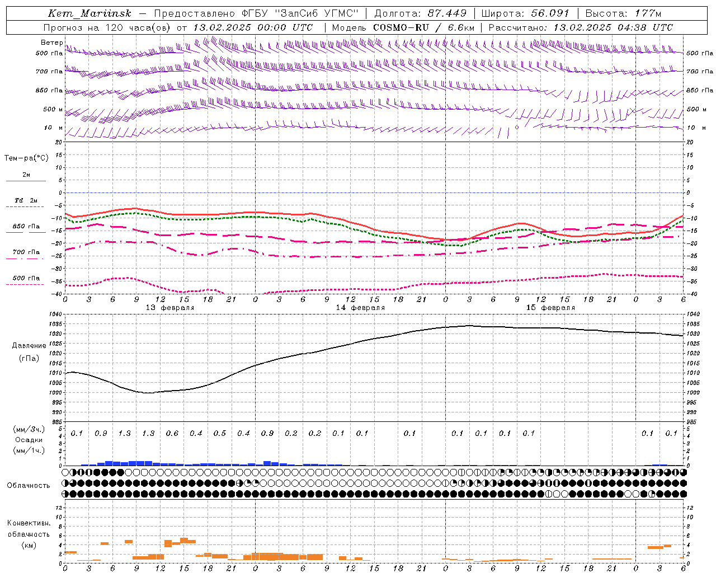Click the Облачность cloud cover label

tap(29, 485)
